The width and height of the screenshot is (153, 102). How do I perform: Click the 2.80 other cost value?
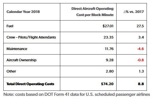click(x=110, y=71)
